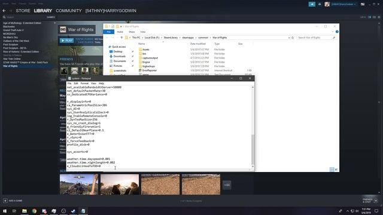This screenshot has height=215, width=383.
Task: Select MORDHAU in the games list
Action: 10,33
